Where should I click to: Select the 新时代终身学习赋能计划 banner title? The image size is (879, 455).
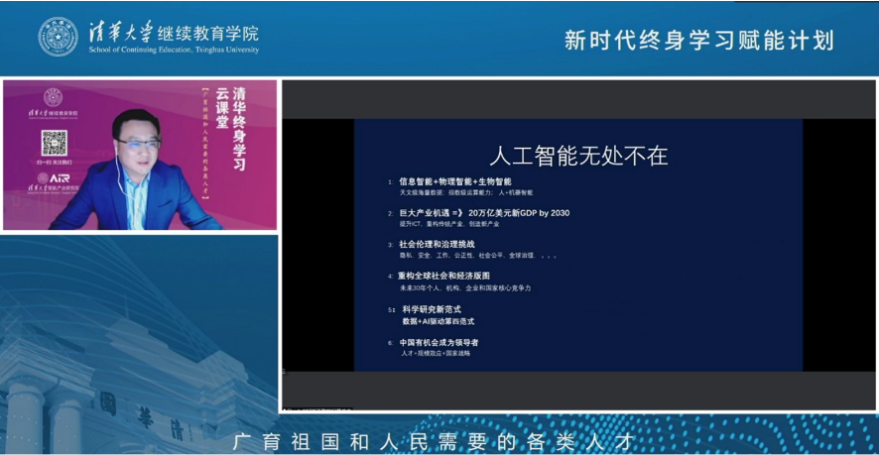(698, 40)
